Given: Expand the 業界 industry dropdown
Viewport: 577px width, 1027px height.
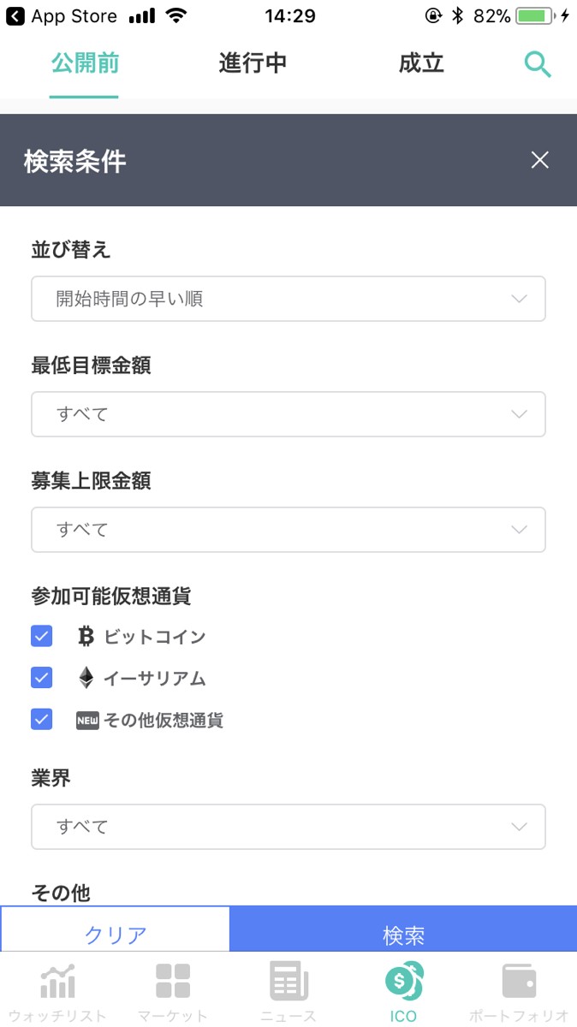Looking at the screenshot, I should 288,827.
